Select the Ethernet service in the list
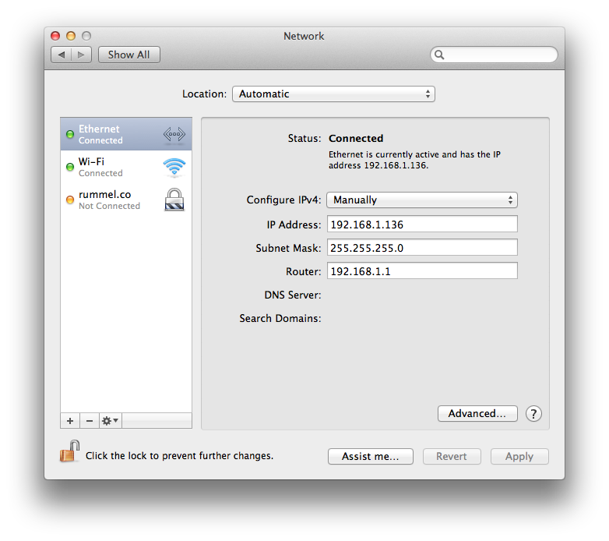The width and height of the screenshot is (609, 541). tap(126, 134)
